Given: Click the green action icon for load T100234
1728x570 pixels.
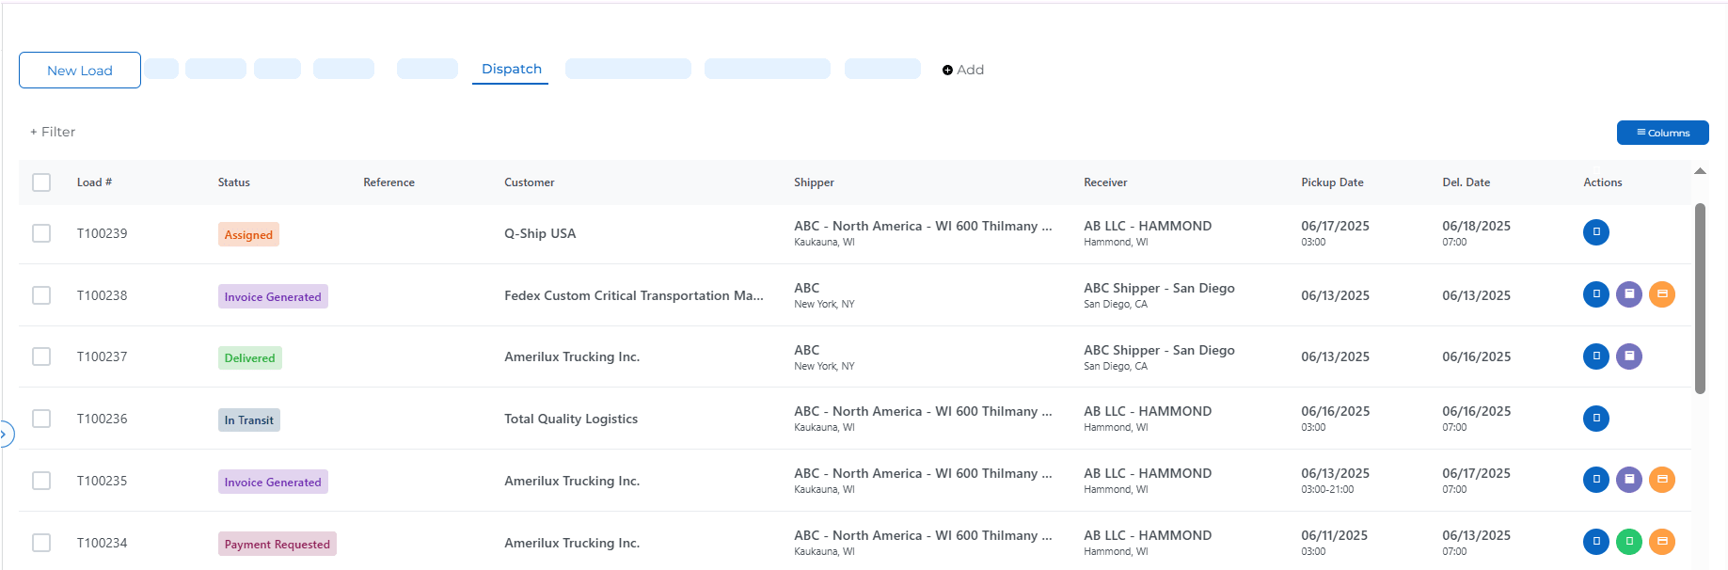Looking at the screenshot, I should 1628,542.
